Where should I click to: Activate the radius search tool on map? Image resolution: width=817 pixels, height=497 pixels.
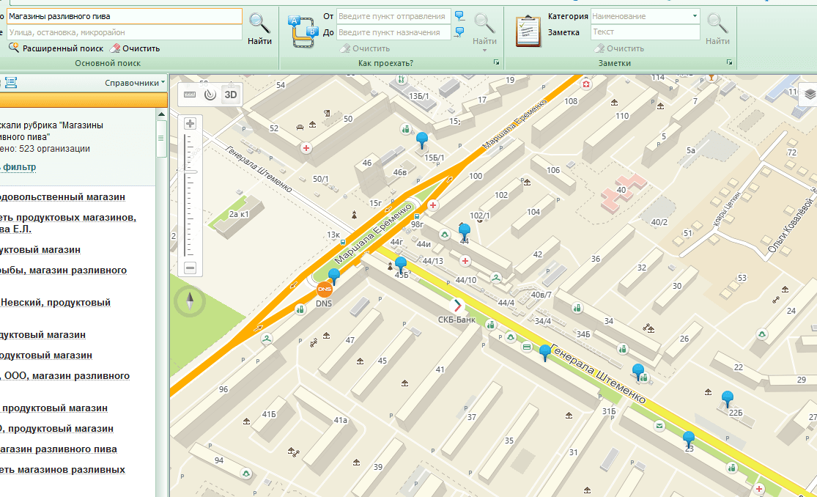click(210, 95)
